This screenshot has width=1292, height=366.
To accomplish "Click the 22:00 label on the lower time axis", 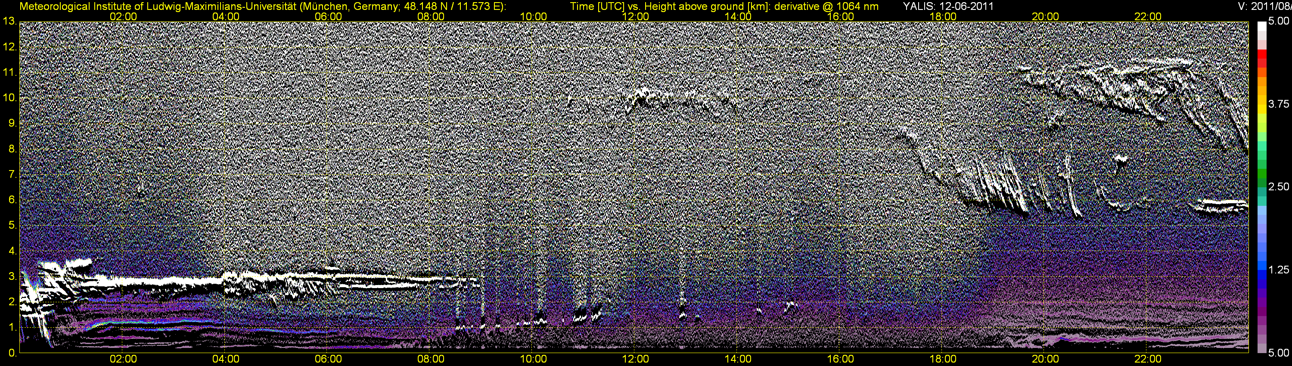I will coord(1148,360).
